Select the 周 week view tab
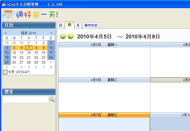190x131 pixels. pos(69,25)
